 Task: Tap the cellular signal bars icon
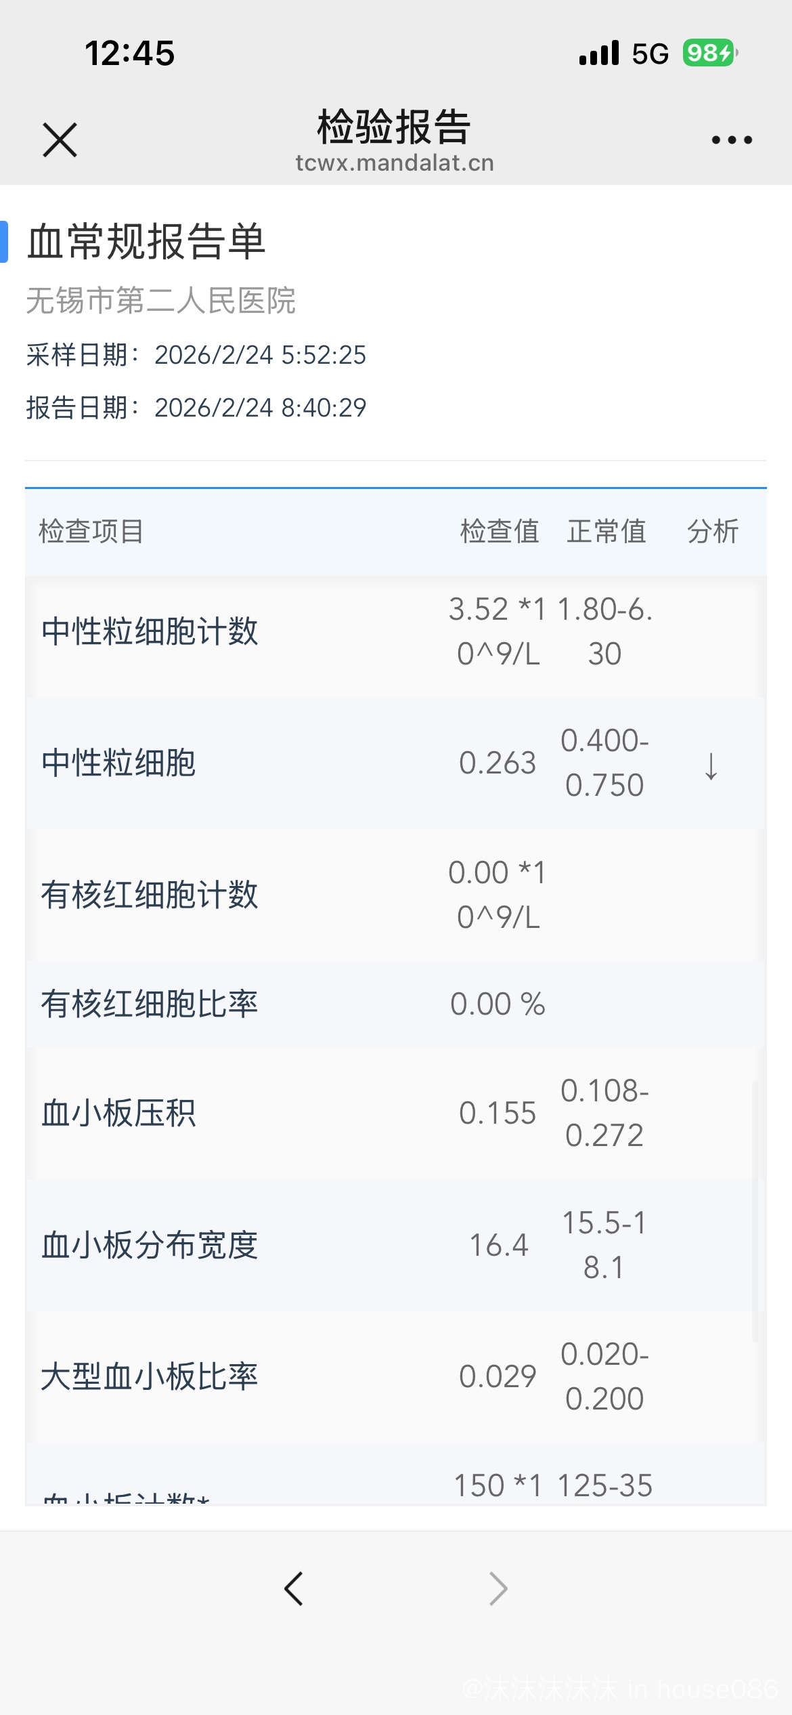(x=599, y=53)
